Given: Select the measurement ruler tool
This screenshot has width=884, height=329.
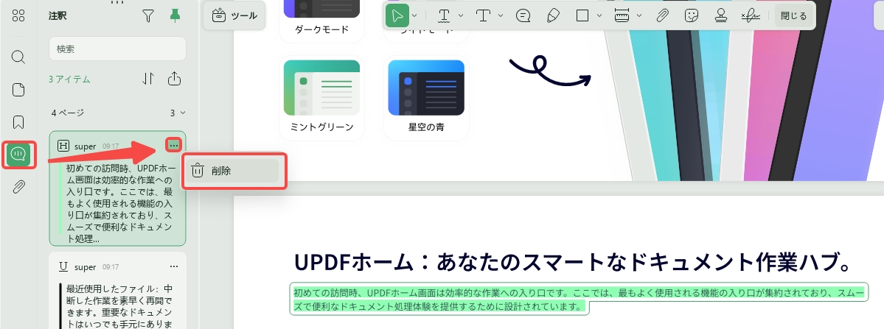Looking at the screenshot, I should coord(622,15).
